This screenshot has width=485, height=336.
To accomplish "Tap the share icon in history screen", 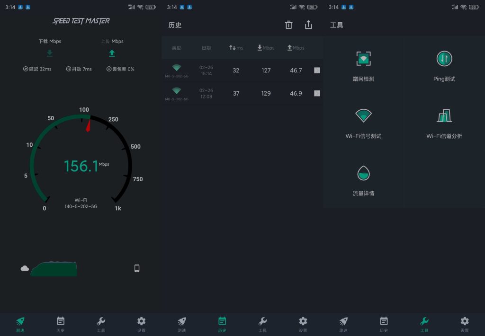I will pyautogui.click(x=308, y=25).
